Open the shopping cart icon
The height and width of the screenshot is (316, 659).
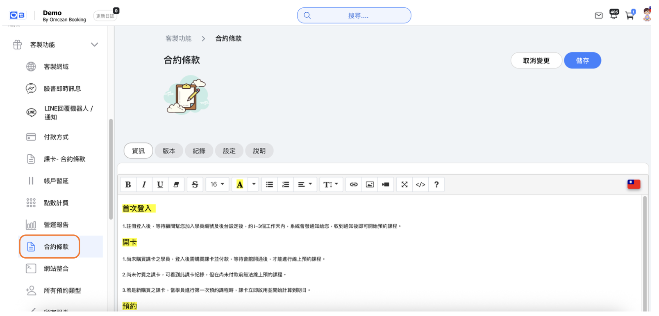coord(629,16)
